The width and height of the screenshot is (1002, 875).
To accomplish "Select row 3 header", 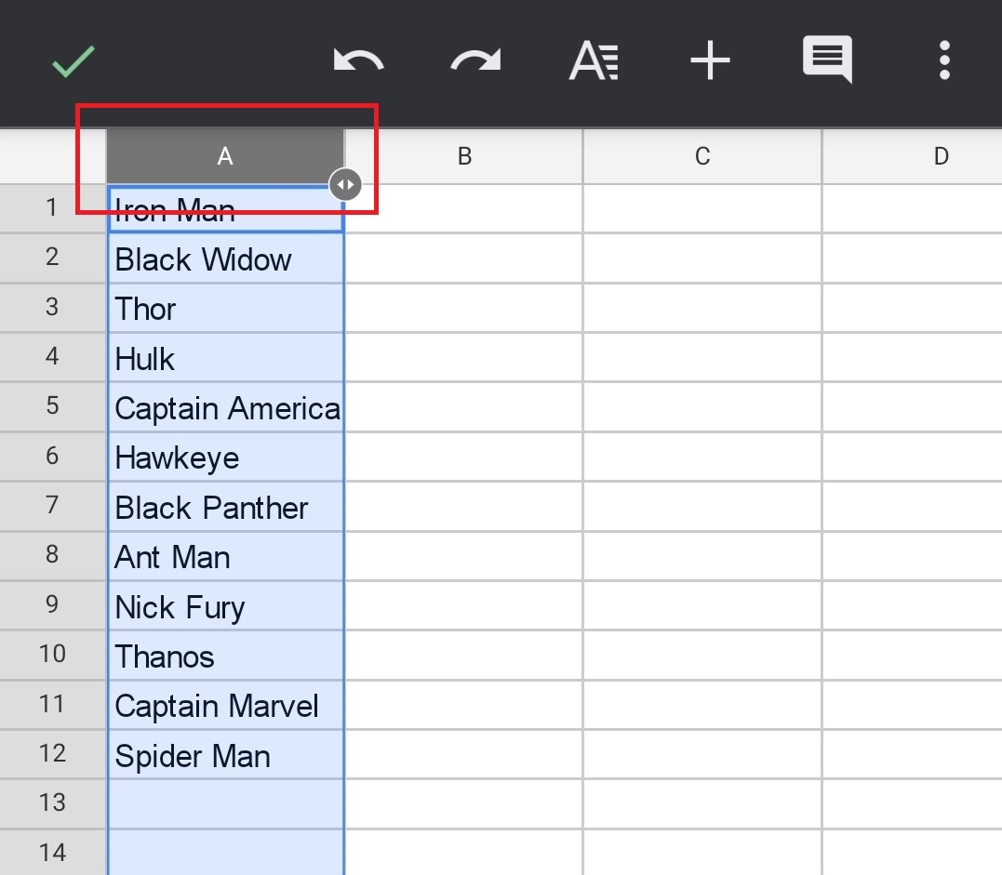I will tap(52, 307).
